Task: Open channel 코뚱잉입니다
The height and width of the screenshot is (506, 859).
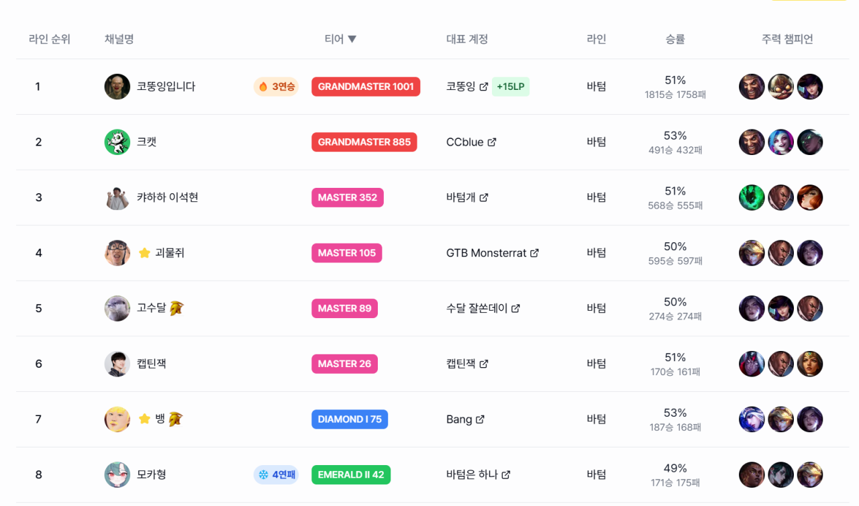Action: [x=166, y=87]
